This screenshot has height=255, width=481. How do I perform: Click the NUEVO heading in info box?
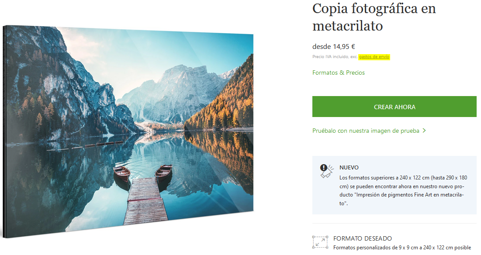coord(349,168)
